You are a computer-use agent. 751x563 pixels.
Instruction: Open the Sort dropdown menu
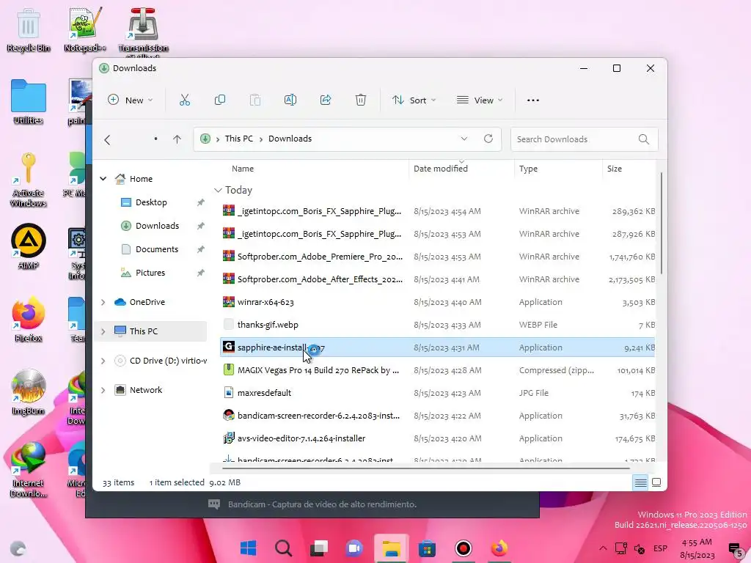pos(414,100)
